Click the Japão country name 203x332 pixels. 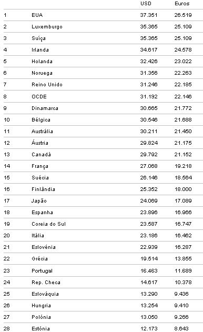pyautogui.click(x=39, y=200)
